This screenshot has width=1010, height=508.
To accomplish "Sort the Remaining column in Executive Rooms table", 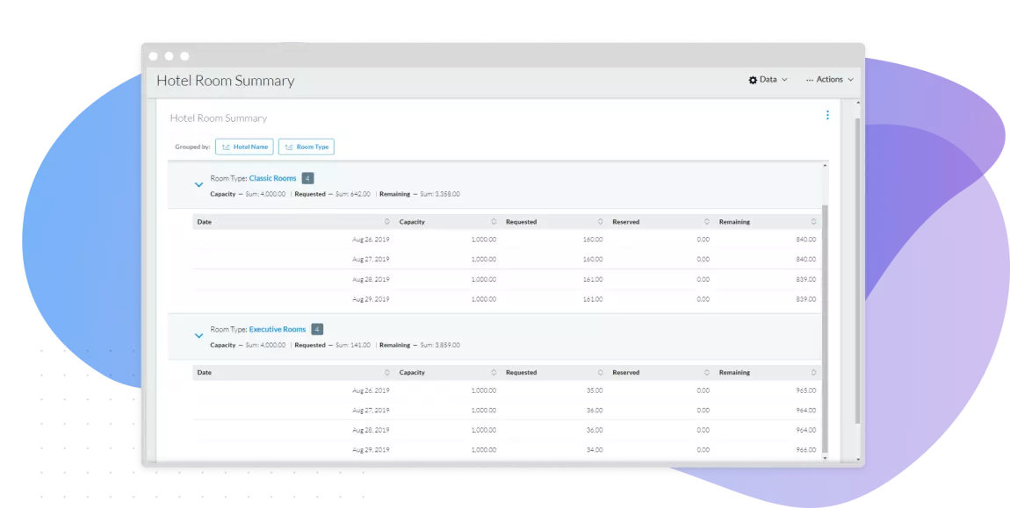I will point(813,372).
